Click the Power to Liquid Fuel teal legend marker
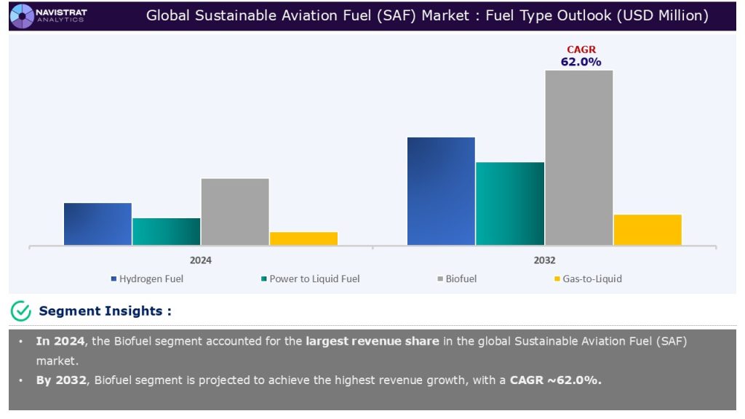 pyautogui.click(x=263, y=279)
